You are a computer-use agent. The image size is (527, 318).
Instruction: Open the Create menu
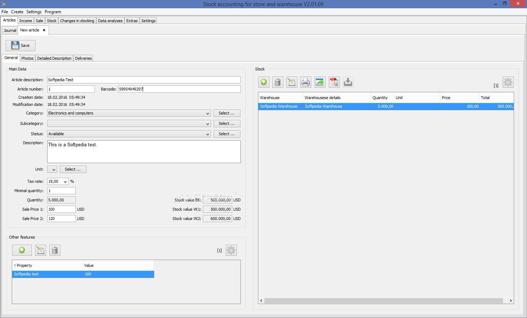pyautogui.click(x=17, y=12)
